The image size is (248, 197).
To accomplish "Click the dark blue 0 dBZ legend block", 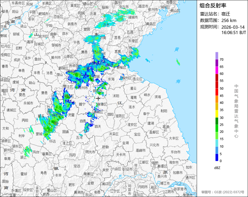I will [217, 157].
